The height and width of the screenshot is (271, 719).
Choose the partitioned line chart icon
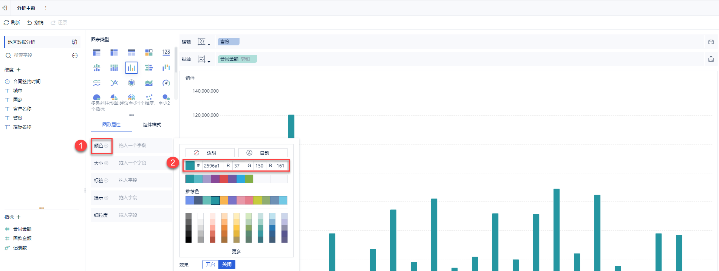click(97, 83)
